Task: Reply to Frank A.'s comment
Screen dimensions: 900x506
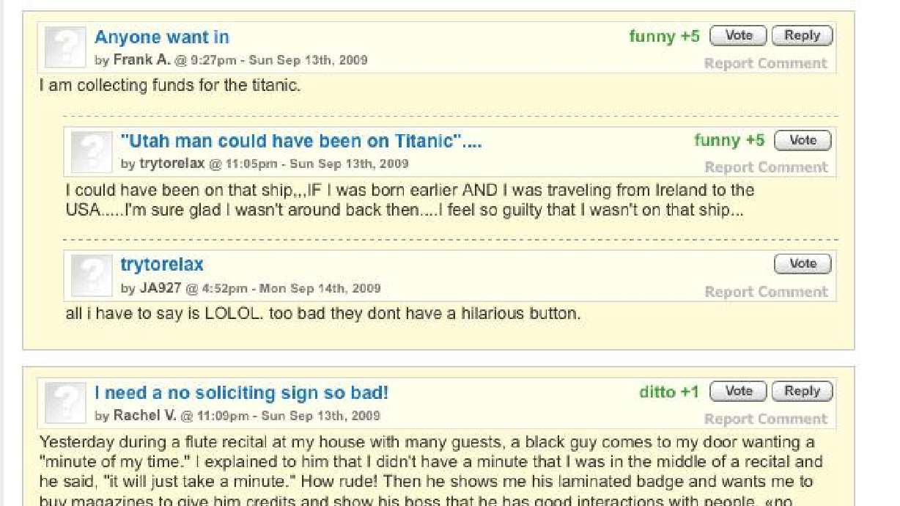Action: (x=802, y=35)
